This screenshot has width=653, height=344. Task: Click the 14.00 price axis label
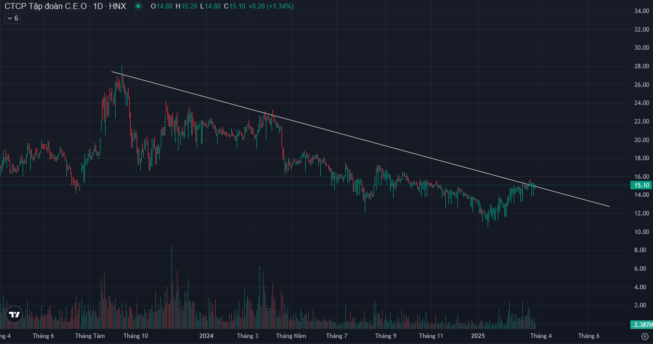[x=641, y=195]
